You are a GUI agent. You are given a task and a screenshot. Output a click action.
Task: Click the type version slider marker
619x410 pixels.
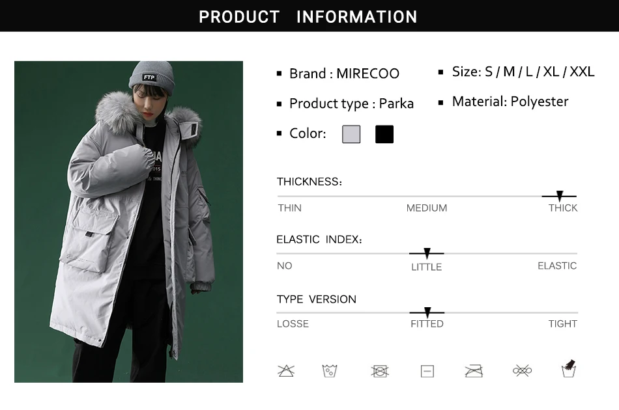tap(427, 312)
